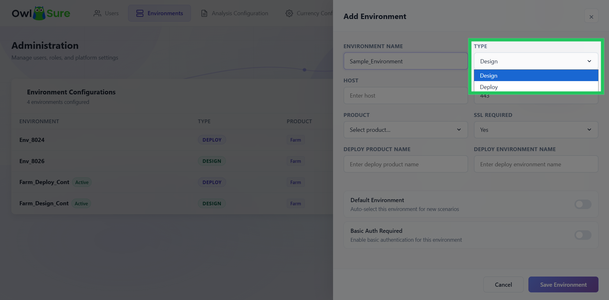This screenshot has height=300, width=609.
Task: Click the Farm tag in Farm_Design_Cont row
Action: click(296, 203)
